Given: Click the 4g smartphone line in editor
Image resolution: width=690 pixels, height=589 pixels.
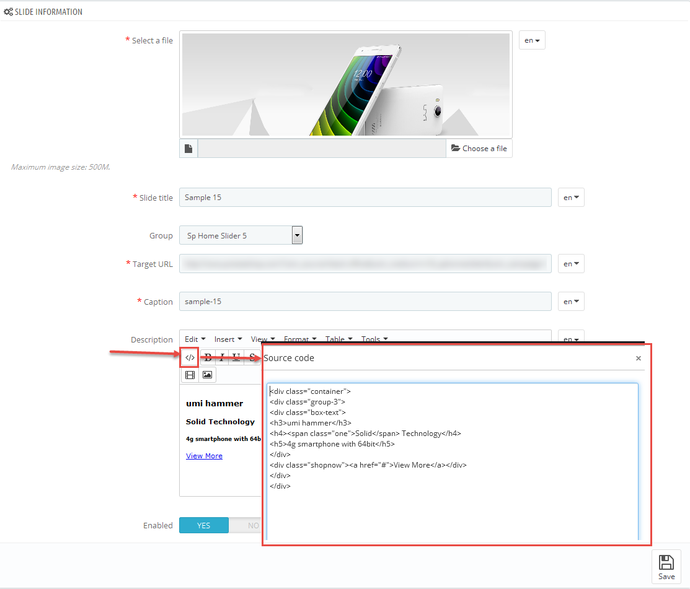Looking at the screenshot, I should (x=224, y=438).
